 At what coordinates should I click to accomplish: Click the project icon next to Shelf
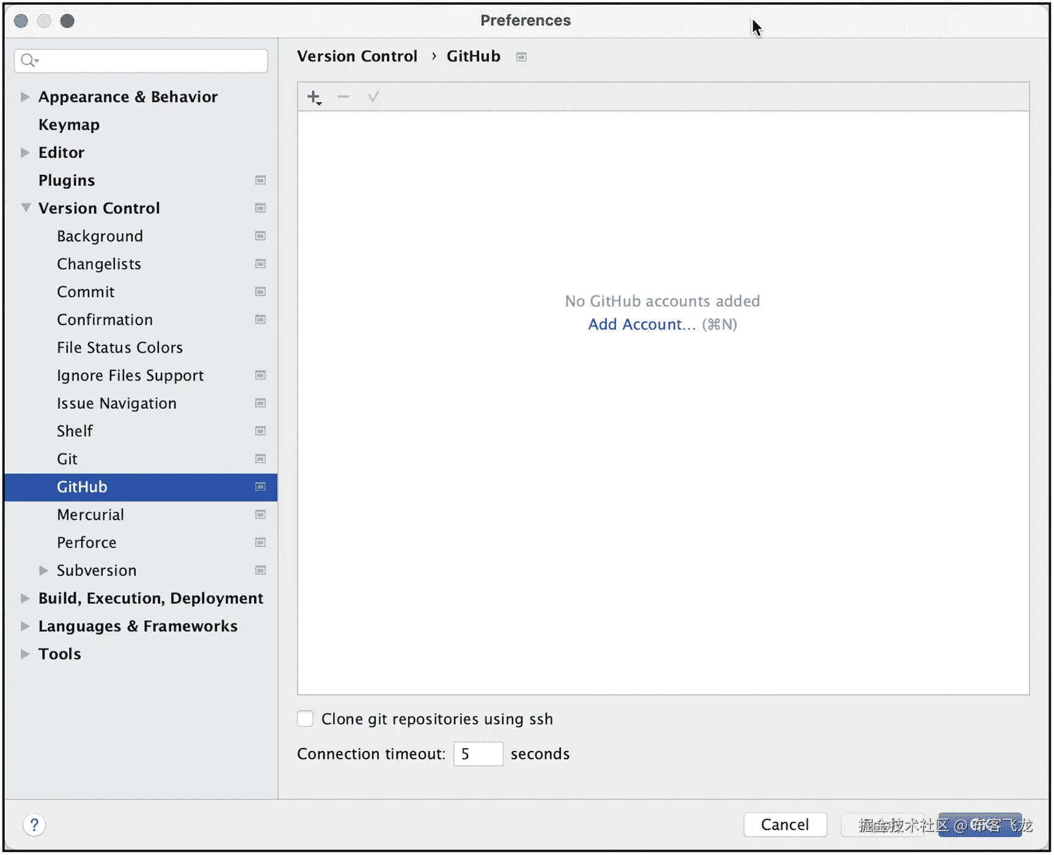pos(260,431)
